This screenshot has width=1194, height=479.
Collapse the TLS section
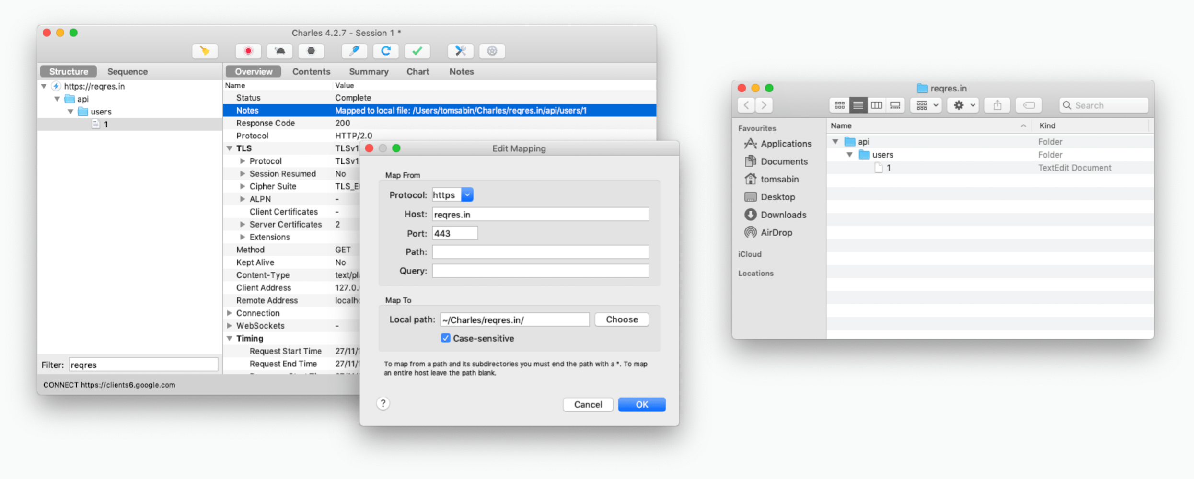(x=230, y=148)
